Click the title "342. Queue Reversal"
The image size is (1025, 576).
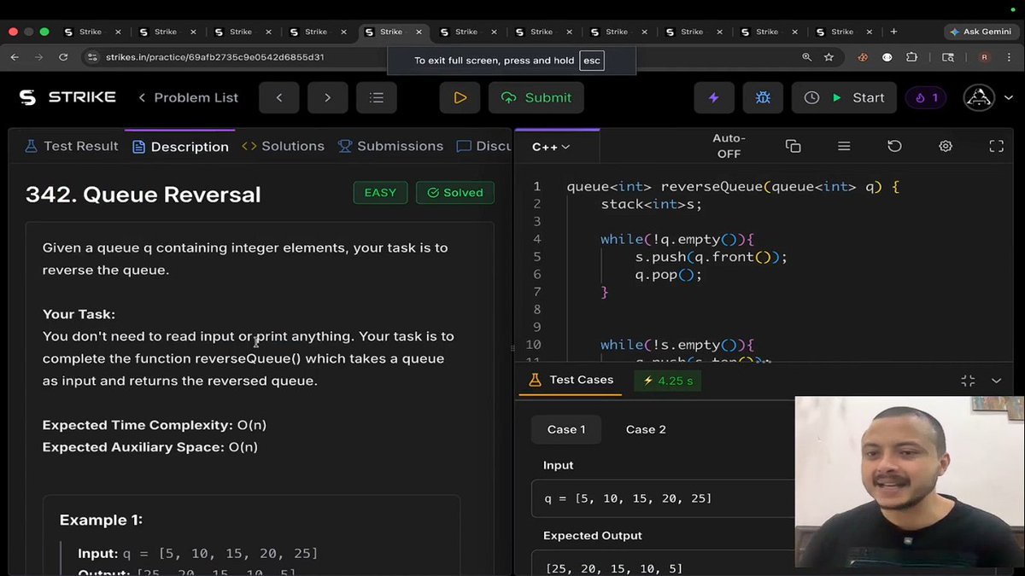(x=143, y=195)
